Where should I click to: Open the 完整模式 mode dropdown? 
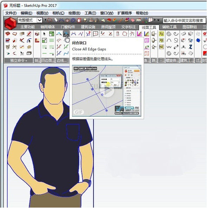[40, 20]
